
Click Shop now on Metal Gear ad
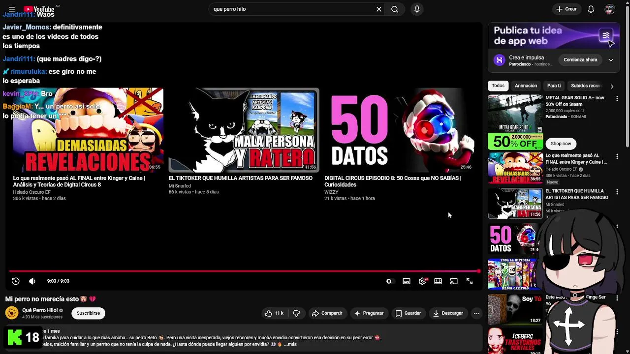pos(561,144)
